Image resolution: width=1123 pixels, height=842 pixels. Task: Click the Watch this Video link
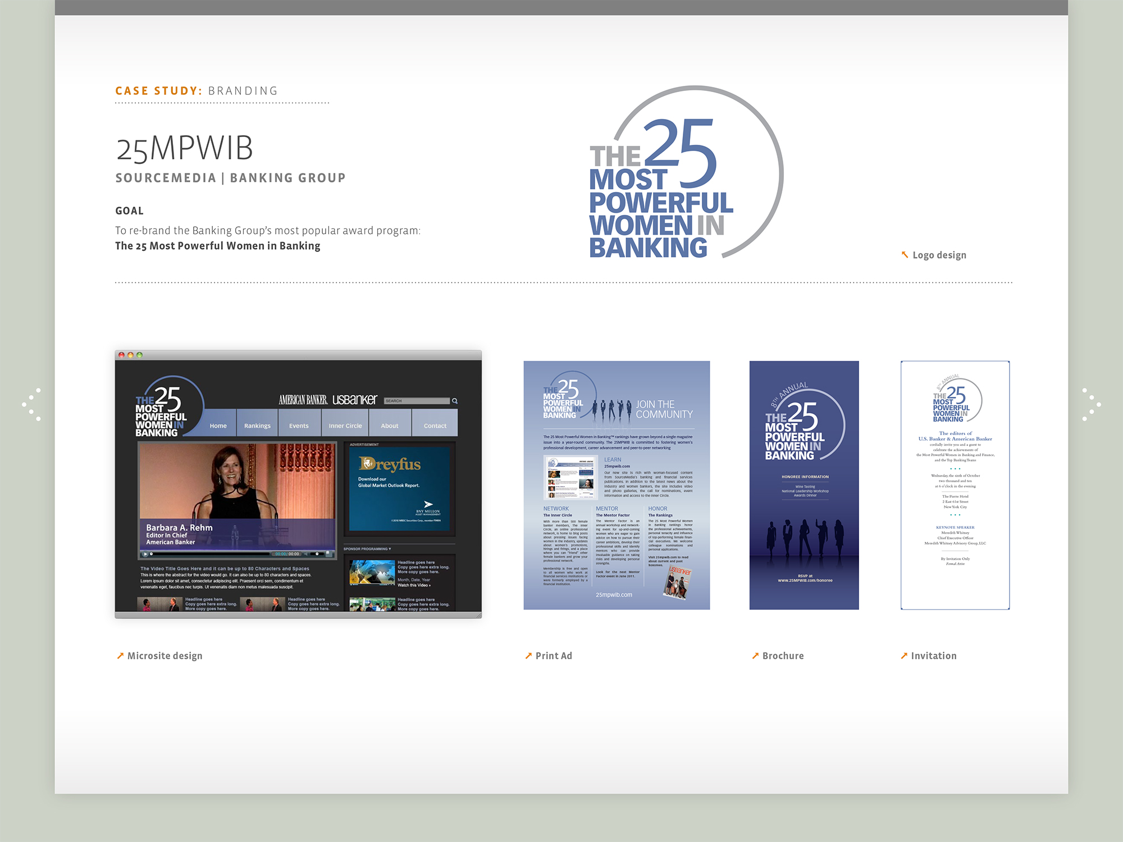pos(414,585)
